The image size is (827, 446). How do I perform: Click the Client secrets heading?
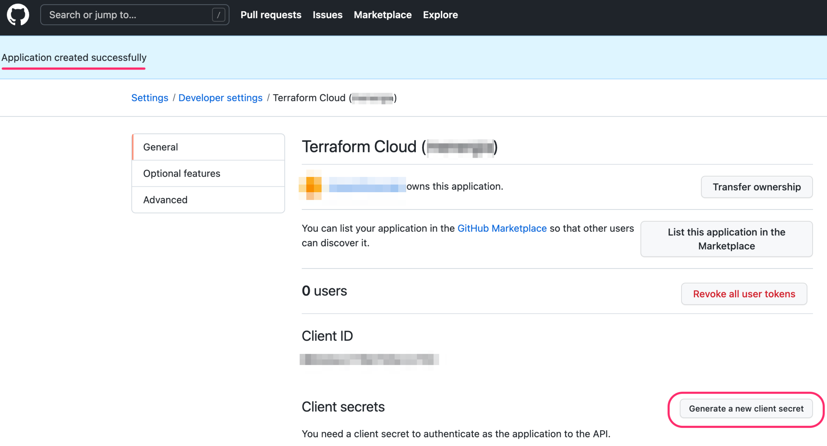343,406
